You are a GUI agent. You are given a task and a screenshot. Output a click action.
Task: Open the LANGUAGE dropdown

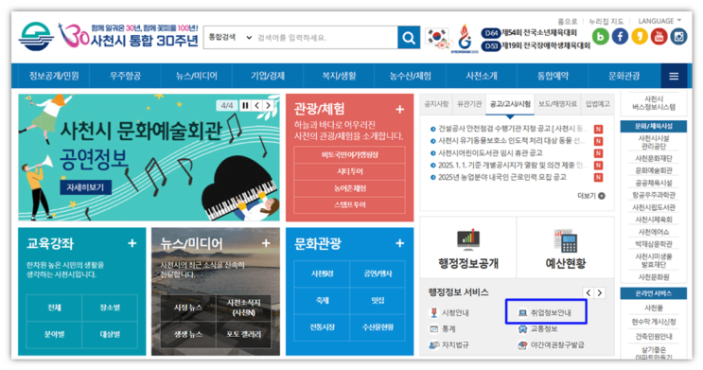tap(659, 21)
